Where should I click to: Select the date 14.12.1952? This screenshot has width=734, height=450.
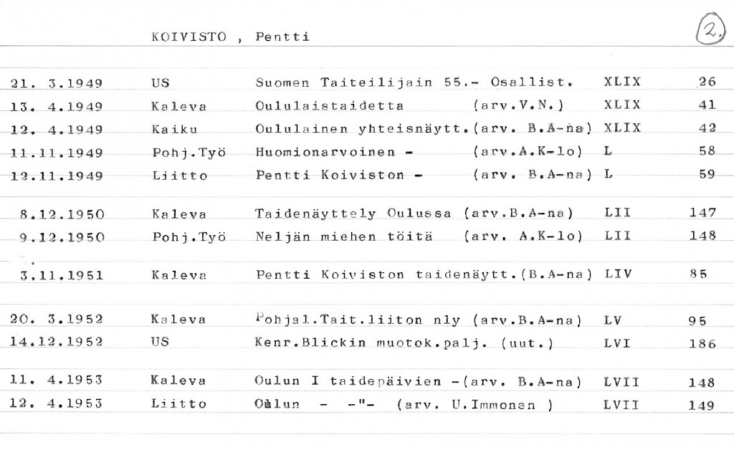57,343
